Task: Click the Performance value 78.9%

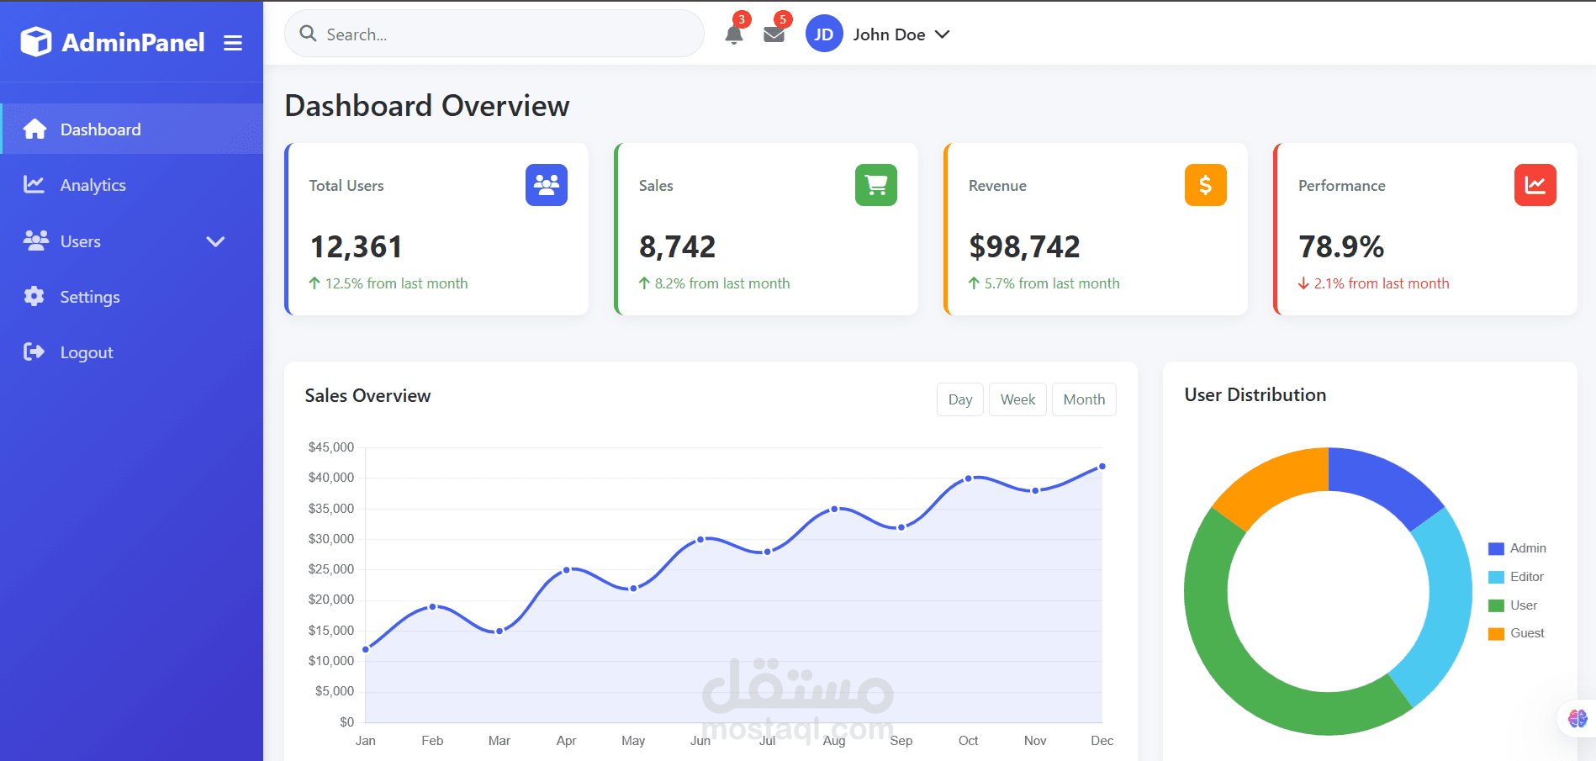Action: tap(1341, 246)
